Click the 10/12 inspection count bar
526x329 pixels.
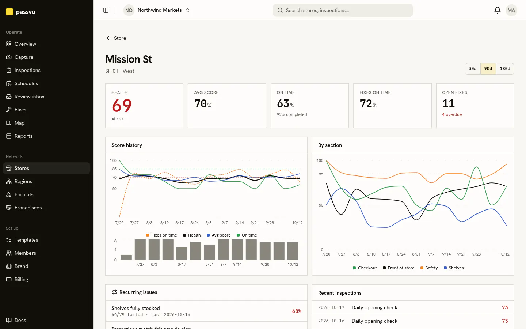coord(293,251)
